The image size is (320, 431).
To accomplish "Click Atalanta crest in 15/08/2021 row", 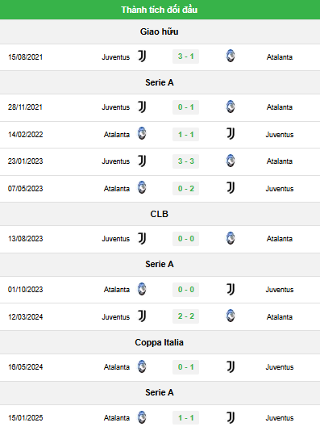I will tap(231, 56).
